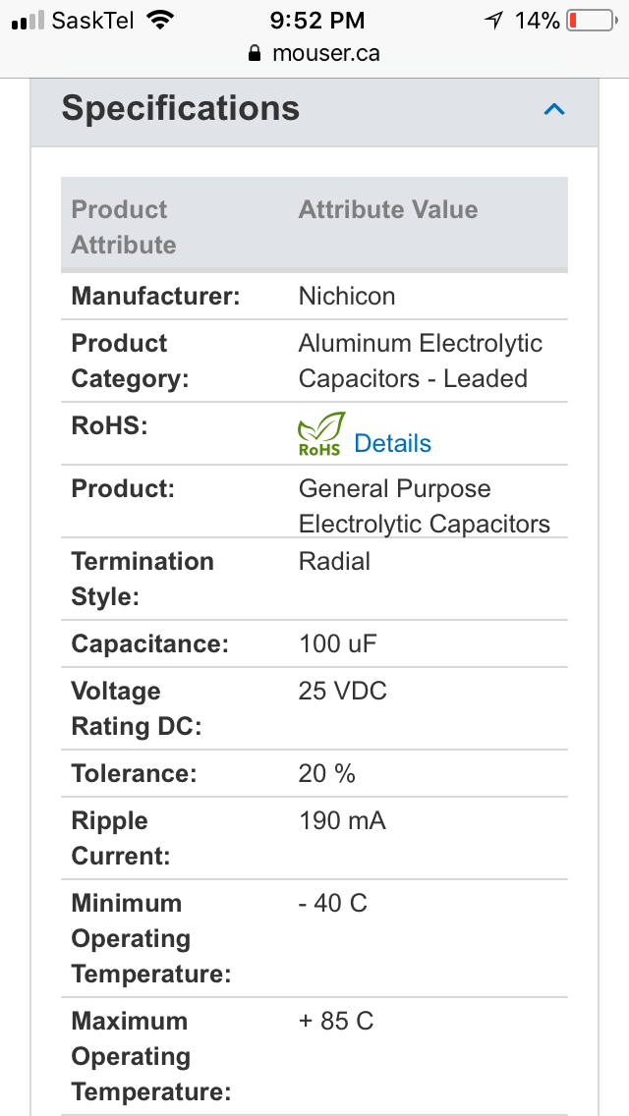
Task: Click the Specifications heading
Action: click(180, 108)
